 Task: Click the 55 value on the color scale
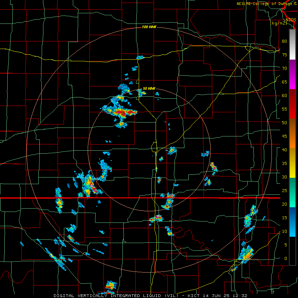(x=284, y=109)
